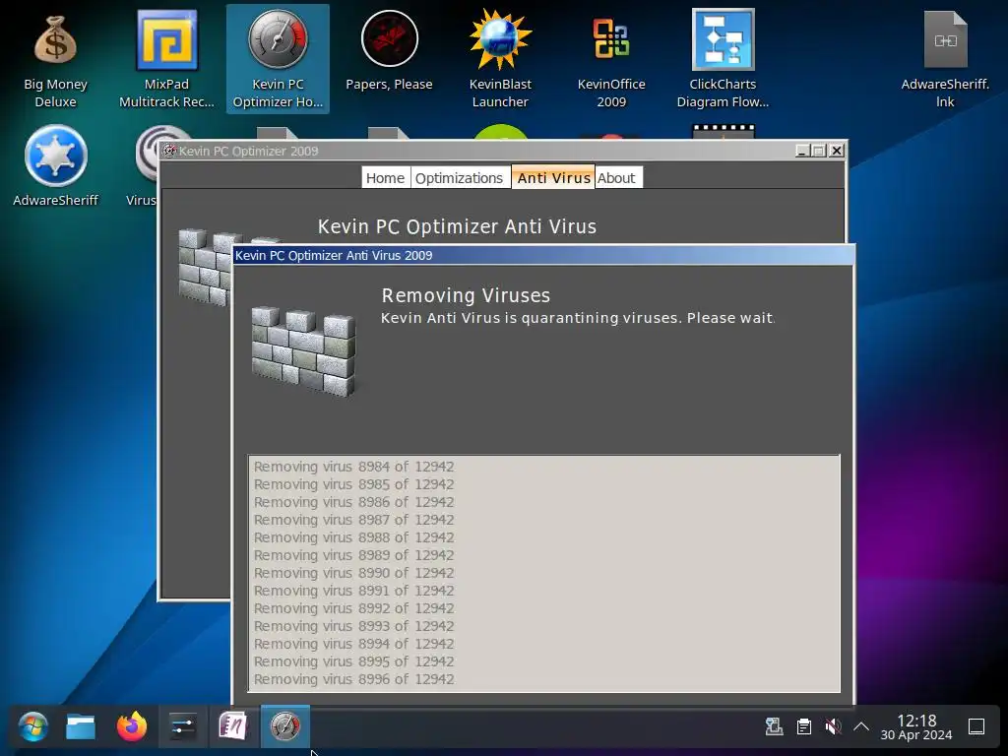This screenshot has height=756, width=1008.
Task: Click the 'Kevin PC Optimizer Anti Virus' heading
Action: 457,226
